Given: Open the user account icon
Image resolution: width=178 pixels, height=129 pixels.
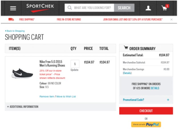Looking at the screenshot, I should point(148,8).
